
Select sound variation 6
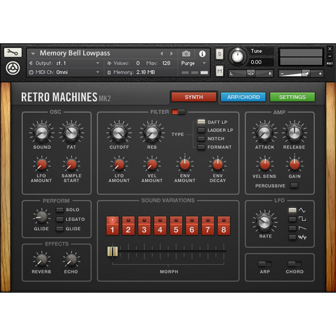[x=192, y=226]
